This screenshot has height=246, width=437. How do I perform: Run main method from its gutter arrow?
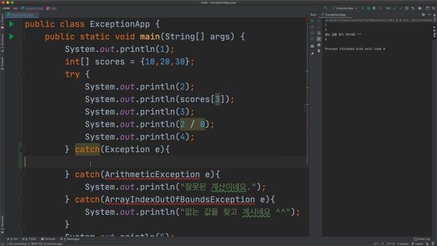point(12,36)
